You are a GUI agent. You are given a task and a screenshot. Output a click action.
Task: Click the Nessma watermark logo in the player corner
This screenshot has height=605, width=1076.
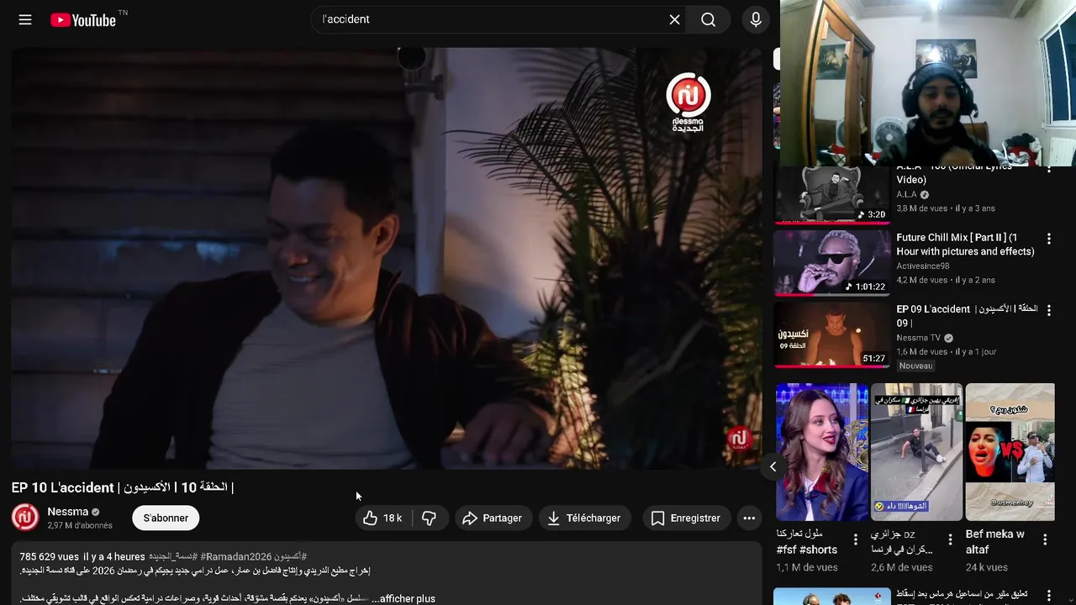tap(738, 439)
